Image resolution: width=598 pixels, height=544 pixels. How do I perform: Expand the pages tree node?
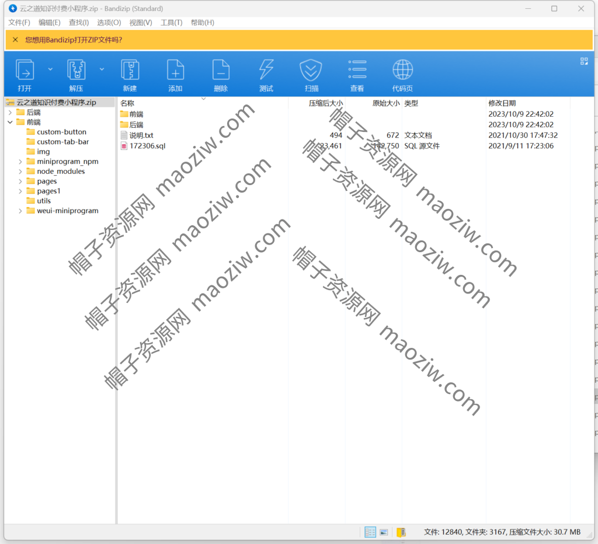point(20,182)
